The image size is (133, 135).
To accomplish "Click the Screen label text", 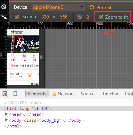I will click(29, 17).
